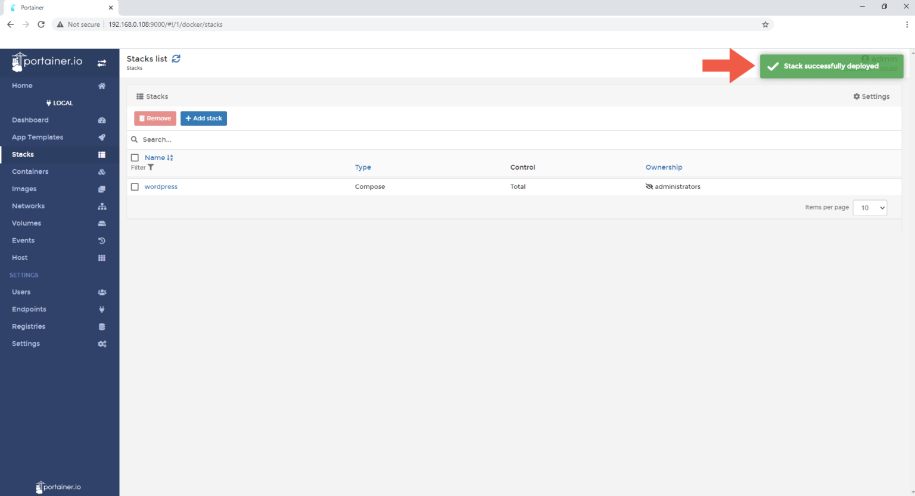
Task: Open Registries in the sidebar
Action: click(x=29, y=327)
